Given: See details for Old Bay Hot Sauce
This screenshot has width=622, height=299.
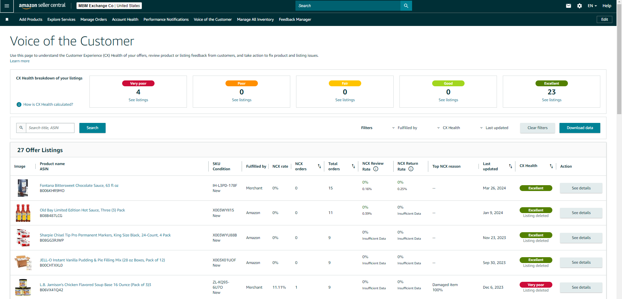Looking at the screenshot, I should pos(581,213).
